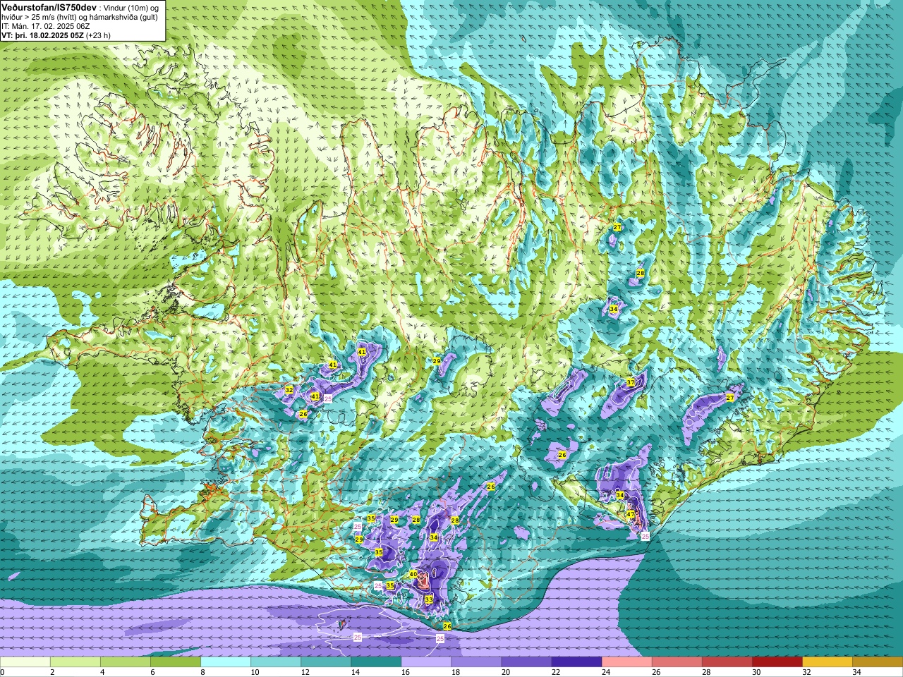Click the yellow gust label 40

[x=413, y=575]
